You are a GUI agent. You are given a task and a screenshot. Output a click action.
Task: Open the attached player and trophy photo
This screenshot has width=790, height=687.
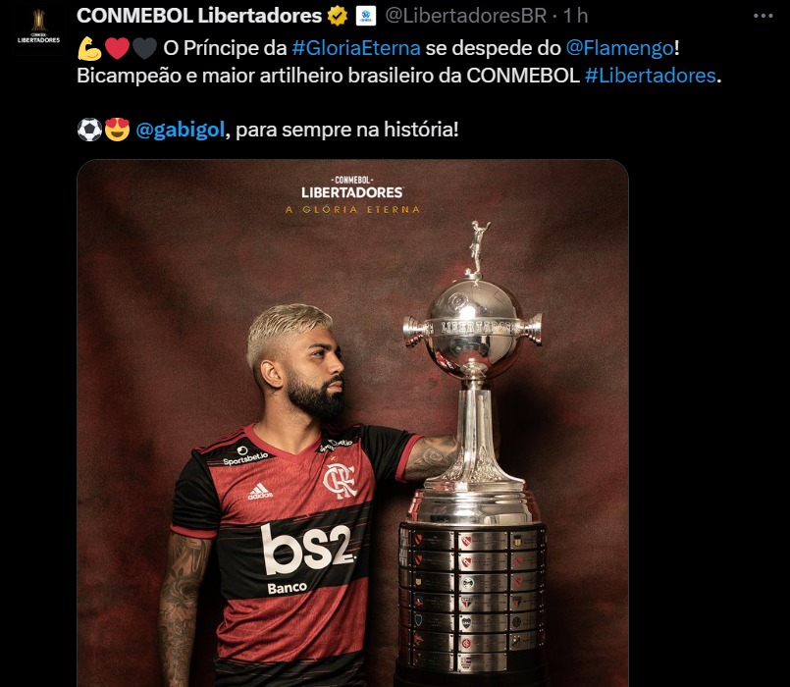[352, 423]
